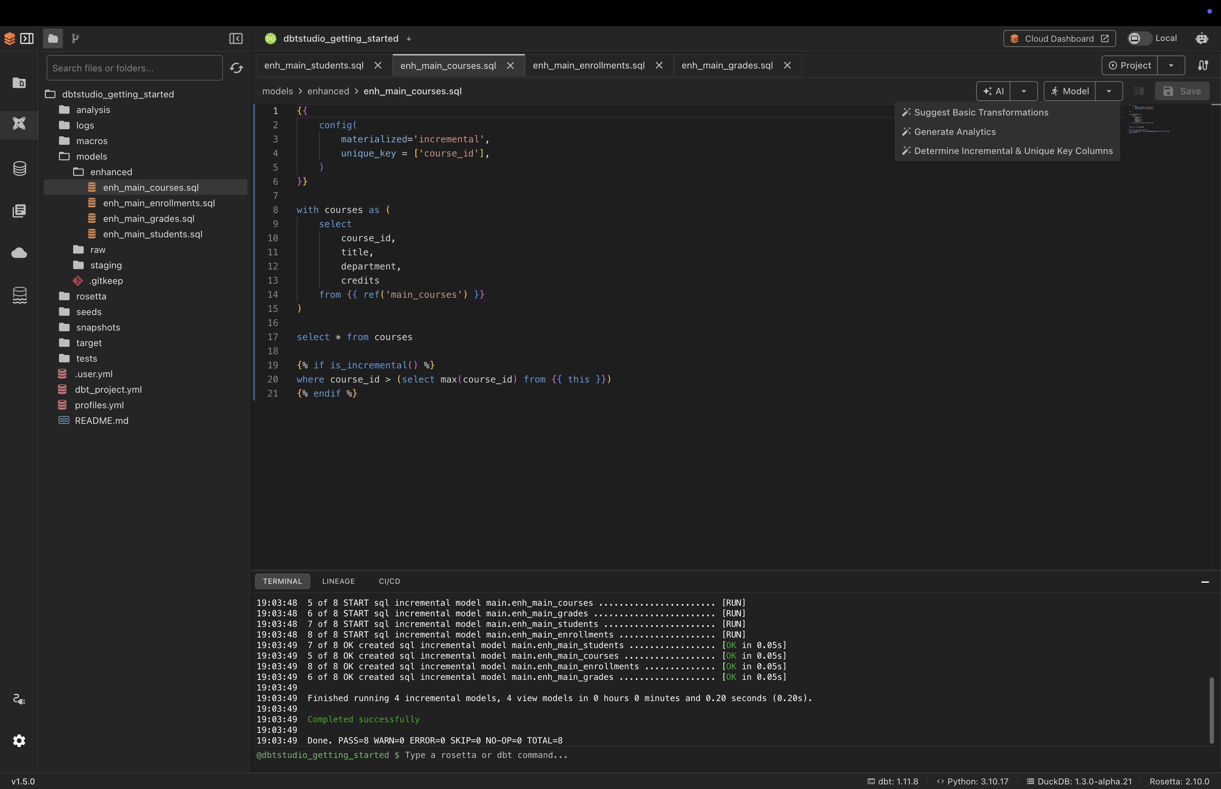1221x789 pixels.
Task: Click the enhanced breadcrumb
Action: click(x=328, y=91)
